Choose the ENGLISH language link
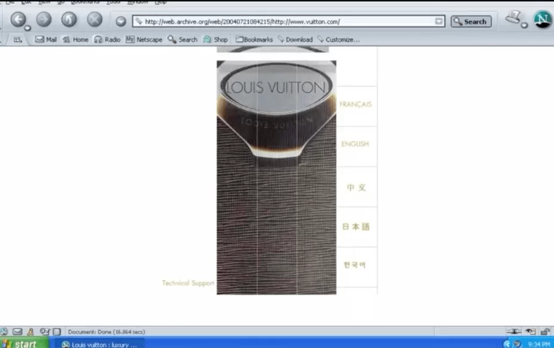The image size is (554, 348). (355, 144)
